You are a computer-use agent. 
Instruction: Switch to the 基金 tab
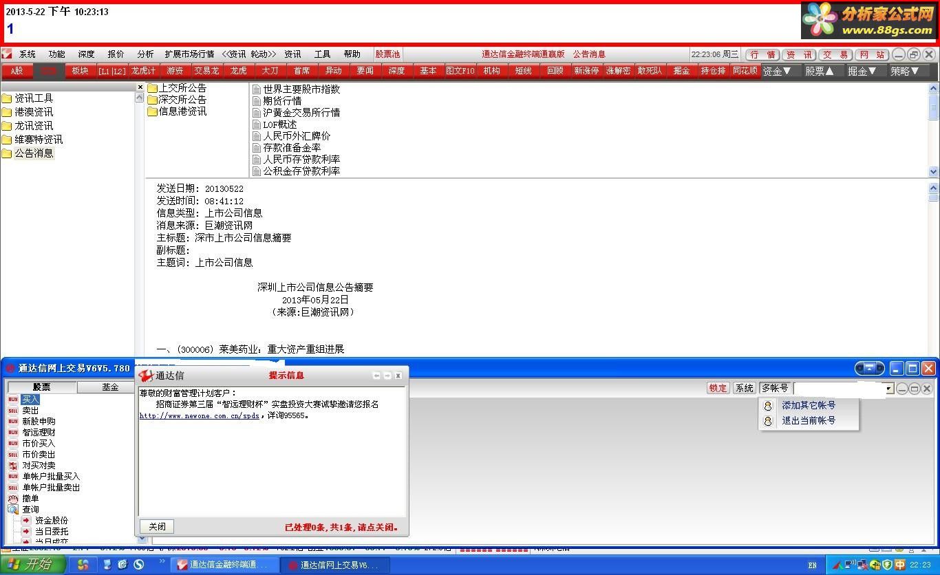point(110,387)
